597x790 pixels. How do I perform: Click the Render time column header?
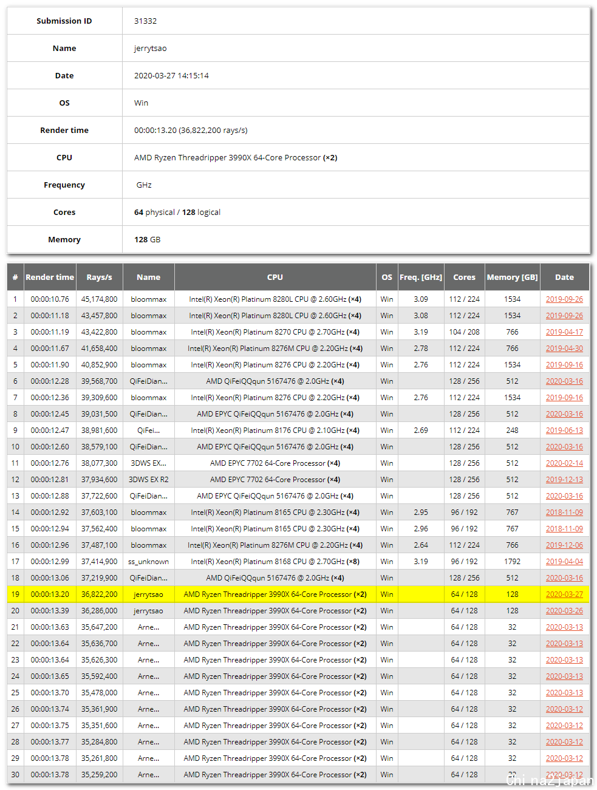click(50, 277)
